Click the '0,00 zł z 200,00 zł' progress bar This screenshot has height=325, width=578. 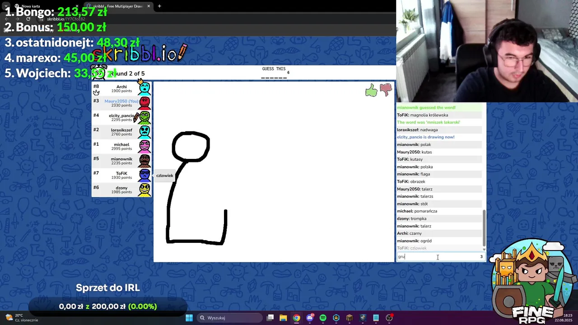[x=108, y=306]
